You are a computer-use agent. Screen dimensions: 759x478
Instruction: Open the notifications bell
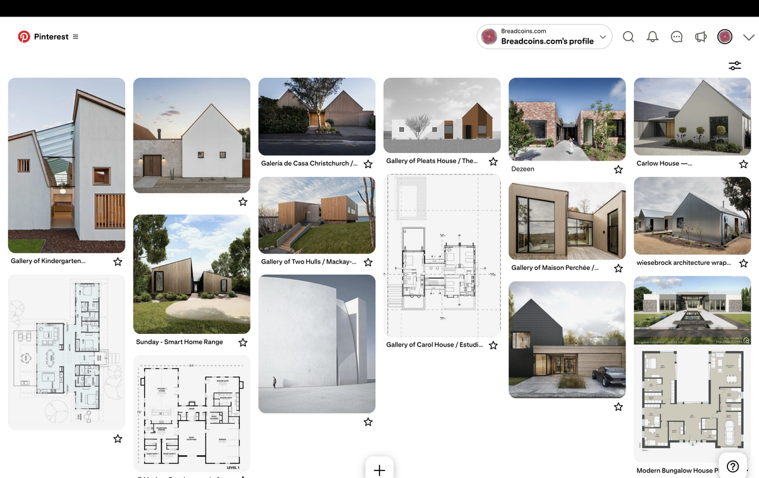coord(653,37)
